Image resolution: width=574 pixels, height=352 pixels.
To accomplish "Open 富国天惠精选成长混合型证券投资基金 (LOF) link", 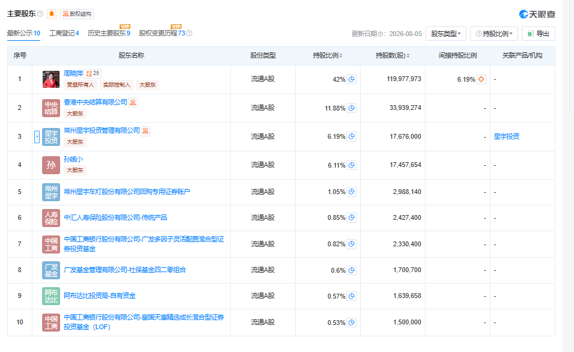I will [144, 322].
